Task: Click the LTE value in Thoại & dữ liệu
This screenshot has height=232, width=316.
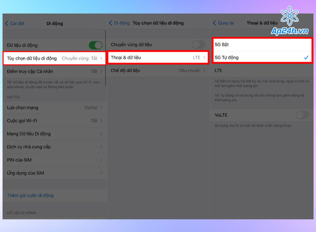Action: point(196,57)
